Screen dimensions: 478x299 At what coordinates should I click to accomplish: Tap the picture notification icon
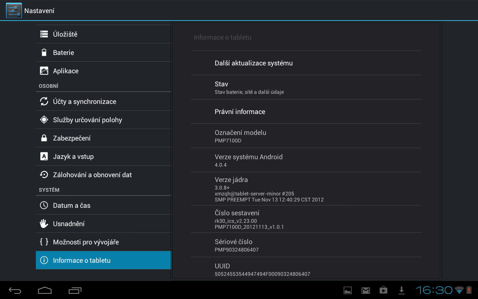click(x=348, y=290)
